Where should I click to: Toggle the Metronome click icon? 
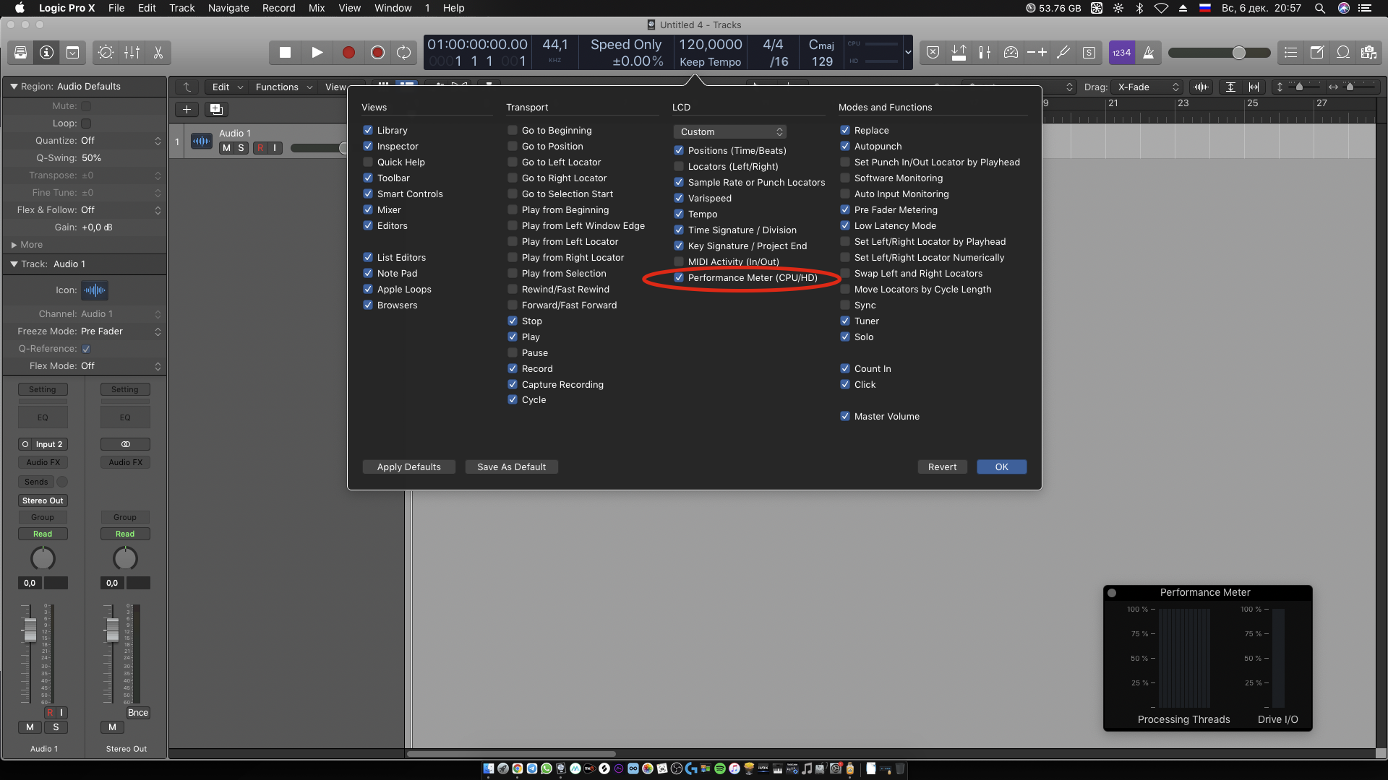[1148, 53]
